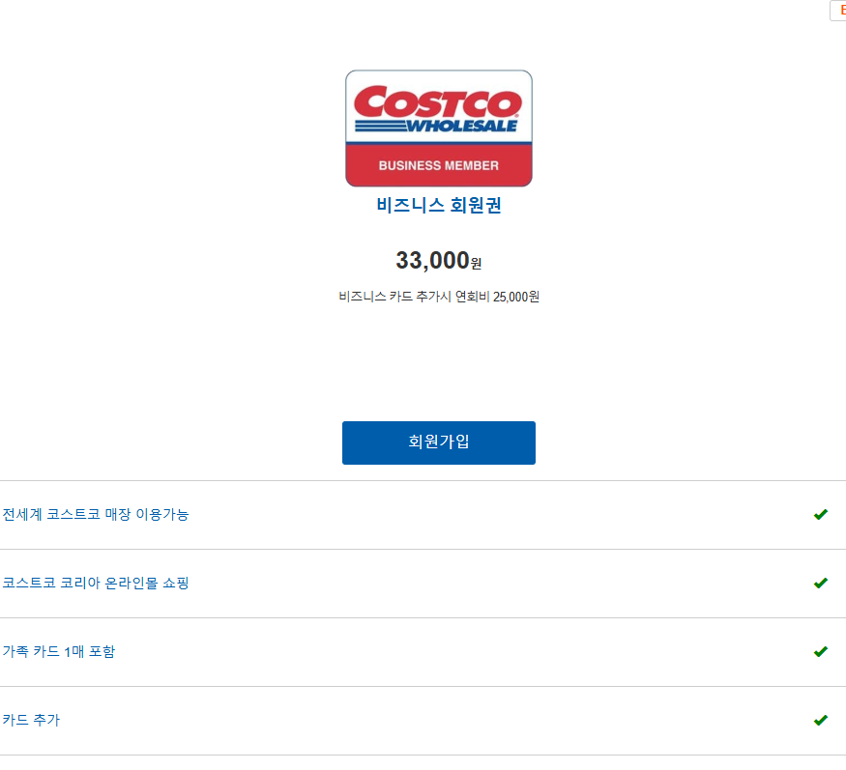The image size is (846, 770).
Task: Click the 비즈니스 카드 추가시 연회비 25,000원 note
Action: click(x=439, y=297)
